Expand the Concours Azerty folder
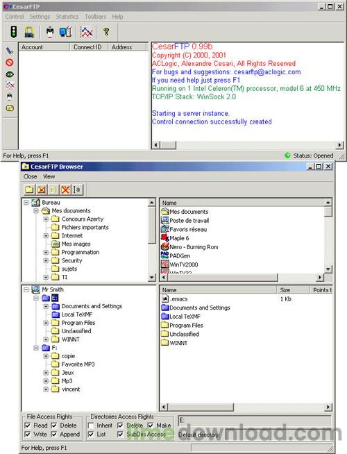This screenshot has height=454, width=347. tap(46, 219)
